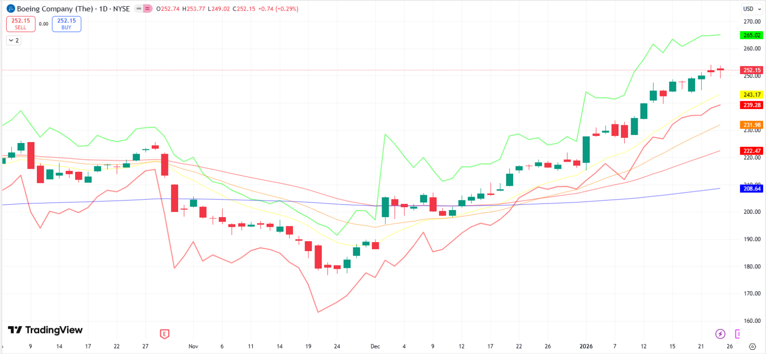Expand the collapsed indicators legend showing 2

point(14,41)
